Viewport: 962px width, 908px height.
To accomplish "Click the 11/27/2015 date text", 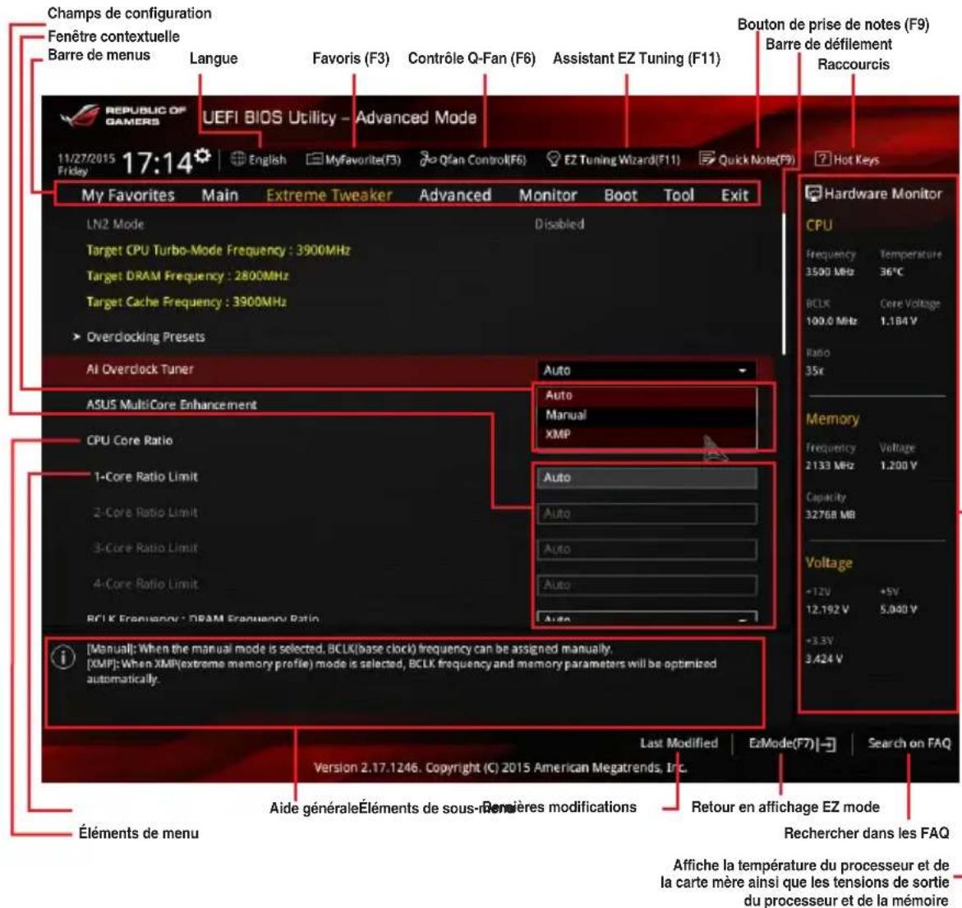I will (86, 158).
